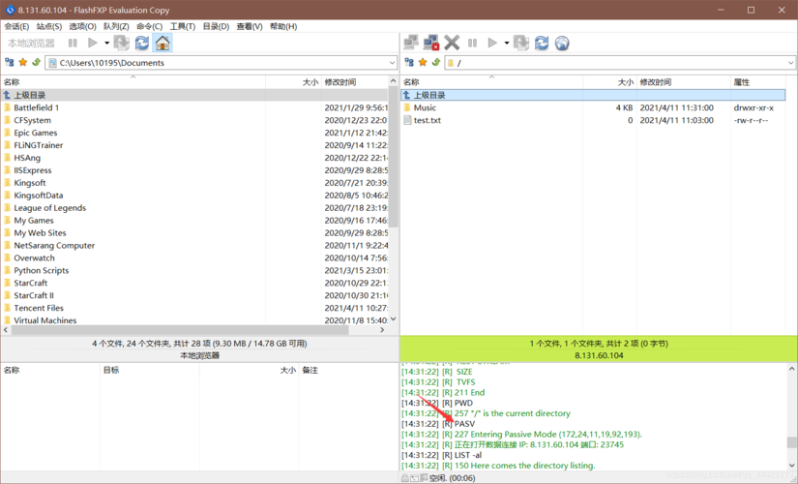Image resolution: width=798 pixels, height=484 pixels.
Task: Go up a directory in remote pane
Action: pos(435,62)
